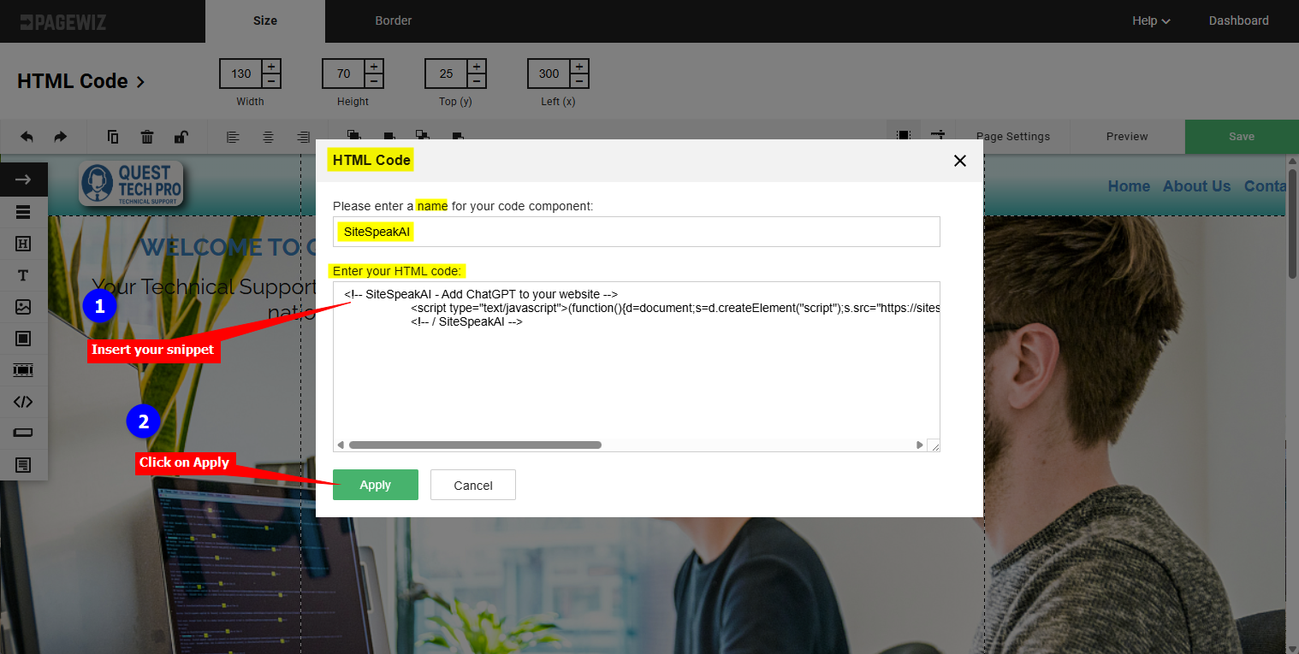Close the HTML Code dialog
The width and height of the screenshot is (1299, 654).
click(960, 161)
